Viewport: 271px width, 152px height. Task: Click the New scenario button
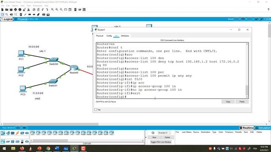(x=154, y=137)
